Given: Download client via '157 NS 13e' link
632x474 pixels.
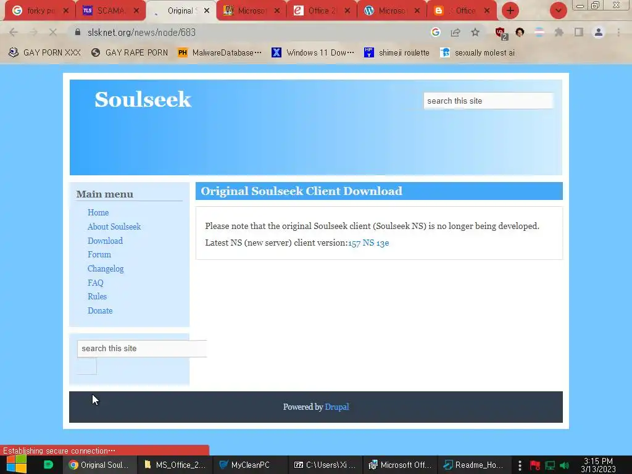Looking at the screenshot, I should coord(368,243).
